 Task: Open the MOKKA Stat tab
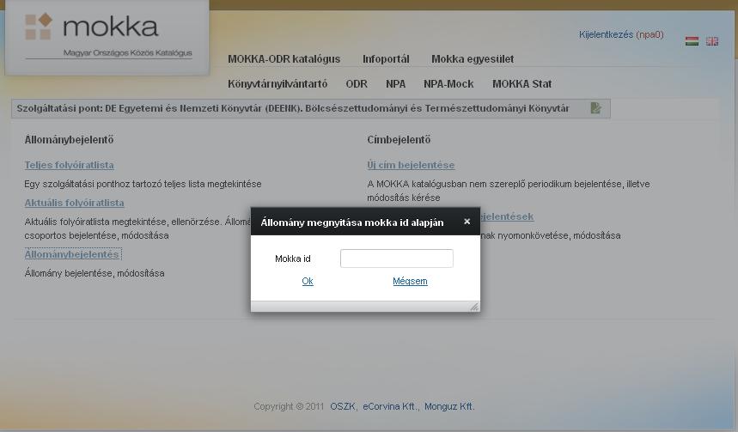pyautogui.click(x=521, y=84)
